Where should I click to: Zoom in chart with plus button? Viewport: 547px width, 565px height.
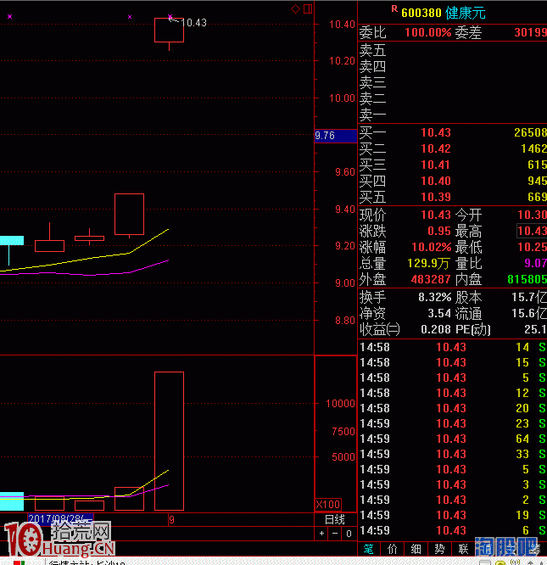click(321, 534)
